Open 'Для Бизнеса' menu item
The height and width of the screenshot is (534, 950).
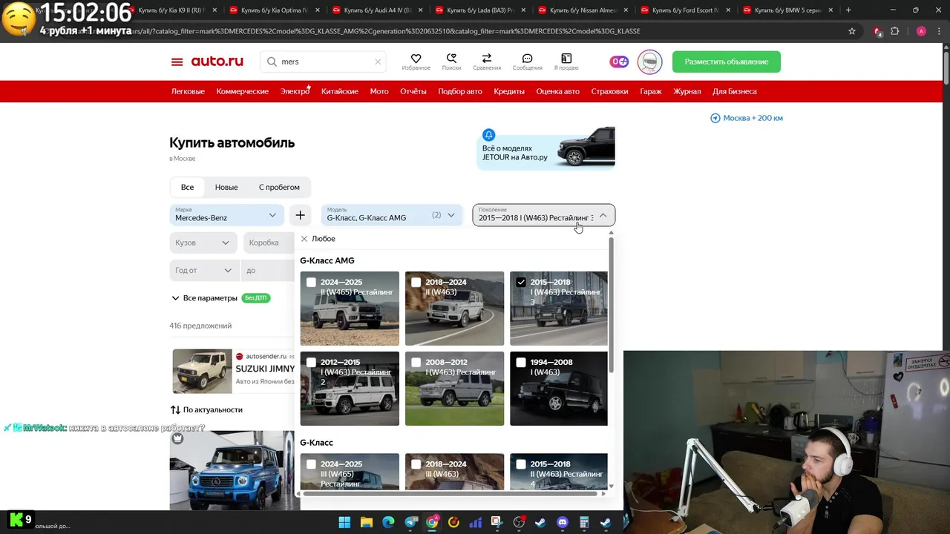pos(735,91)
